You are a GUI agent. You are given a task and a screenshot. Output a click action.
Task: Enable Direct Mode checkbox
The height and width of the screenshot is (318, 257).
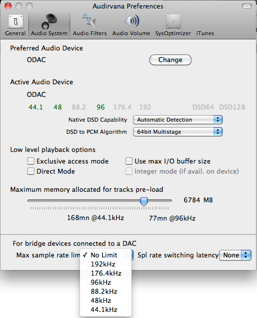click(31, 171)
